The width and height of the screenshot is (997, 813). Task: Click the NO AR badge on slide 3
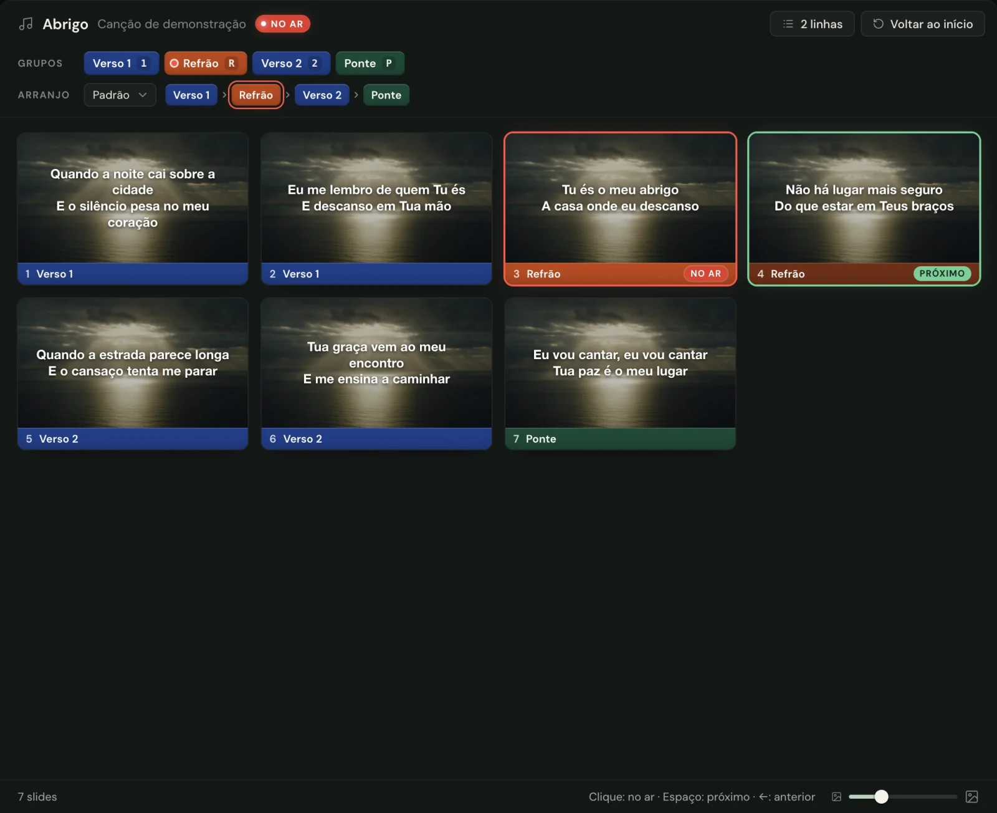click(x=705, y=274)
